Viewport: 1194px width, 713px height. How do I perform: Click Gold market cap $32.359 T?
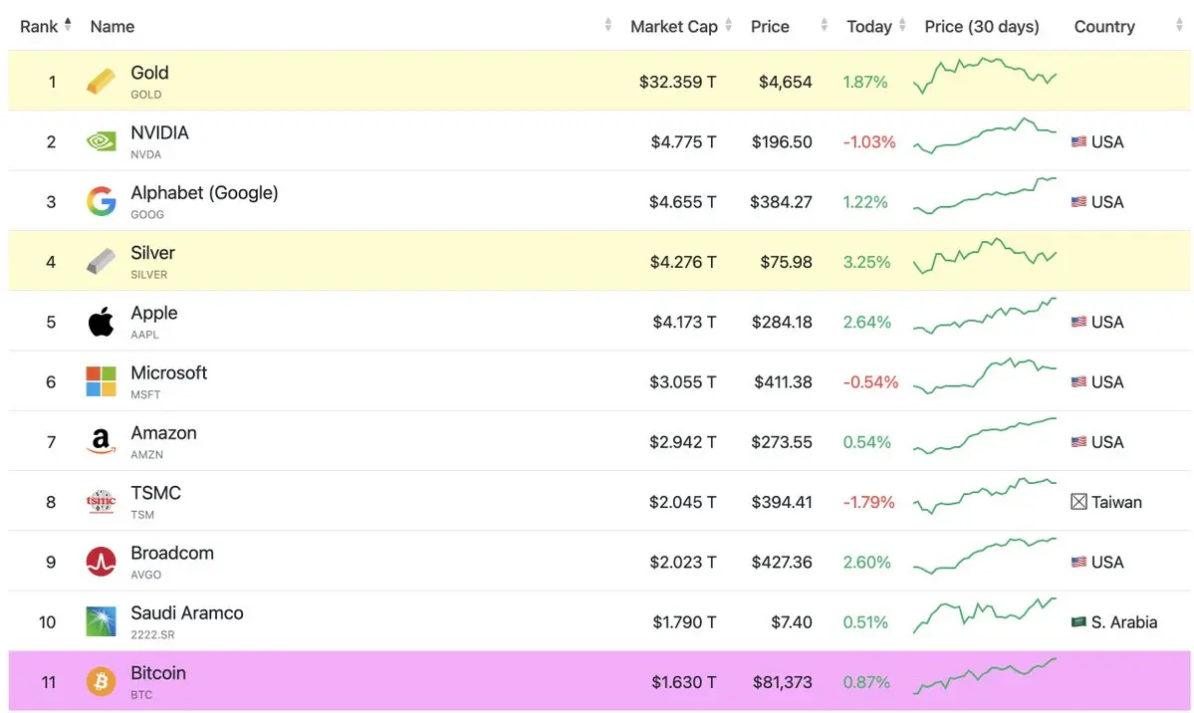[x=678, y=82]
